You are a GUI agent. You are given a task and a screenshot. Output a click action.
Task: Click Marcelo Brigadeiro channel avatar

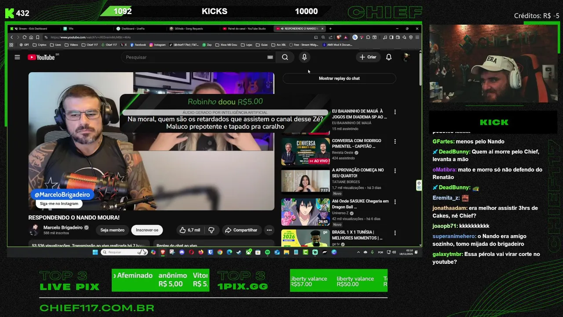[x=34, y=230]
